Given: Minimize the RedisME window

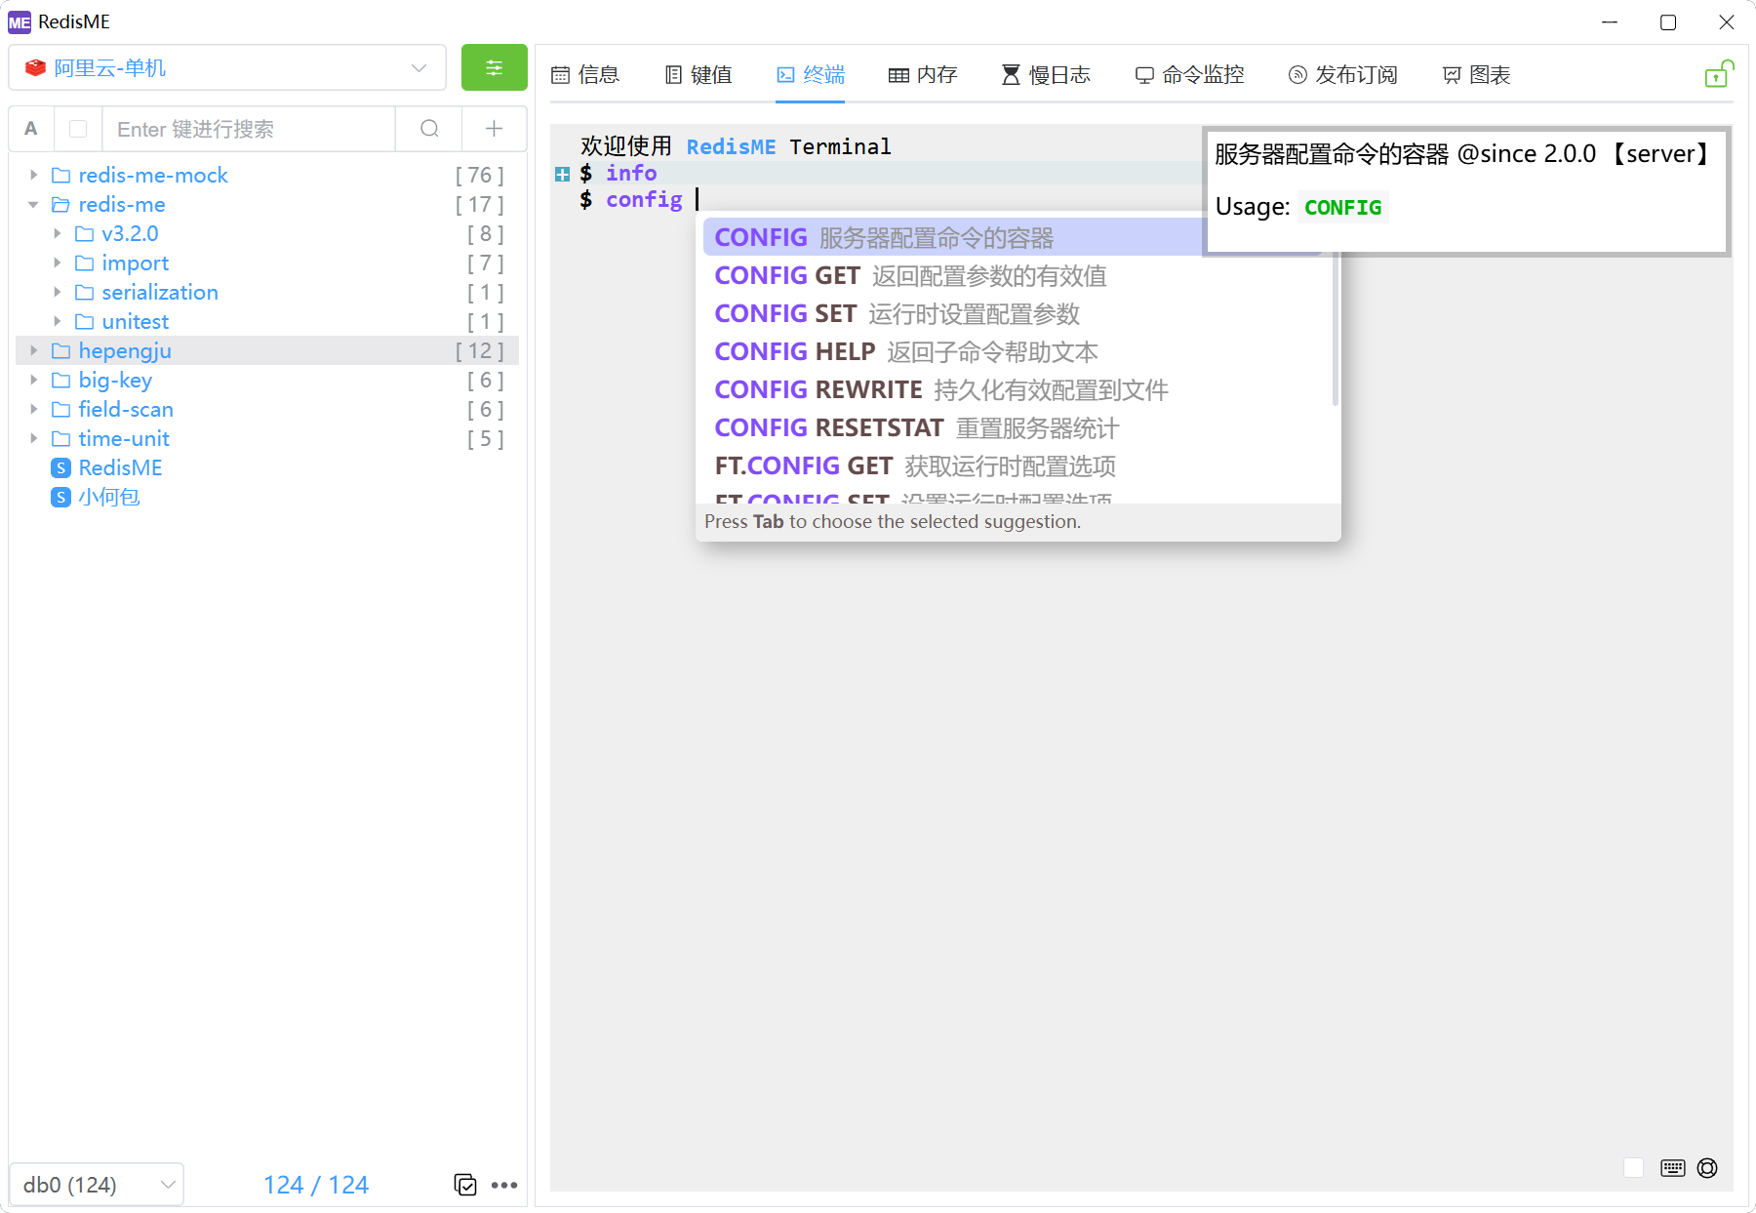Looking at the screenshot, I should [x=1610, y=21].
